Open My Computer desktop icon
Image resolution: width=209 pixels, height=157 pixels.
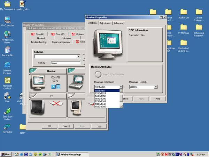7,21
